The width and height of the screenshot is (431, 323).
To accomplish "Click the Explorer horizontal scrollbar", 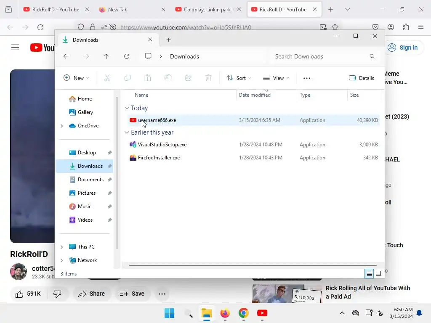I will pos(253,265).
